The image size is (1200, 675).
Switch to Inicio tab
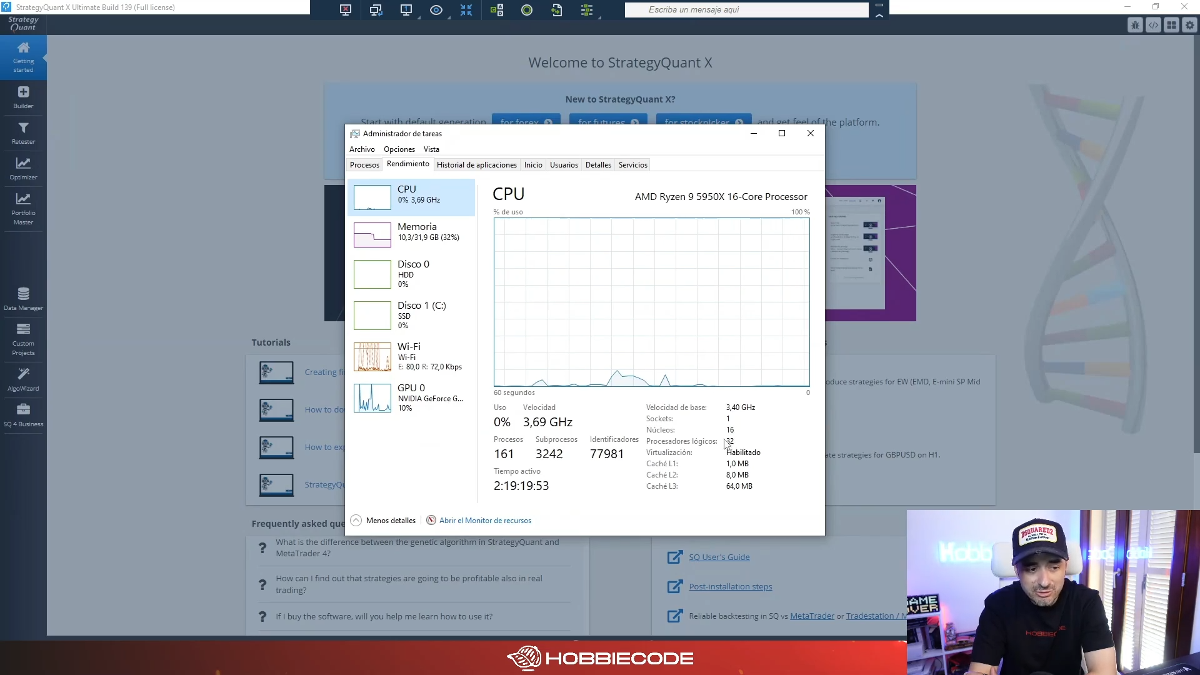click(x=533, y=165)
